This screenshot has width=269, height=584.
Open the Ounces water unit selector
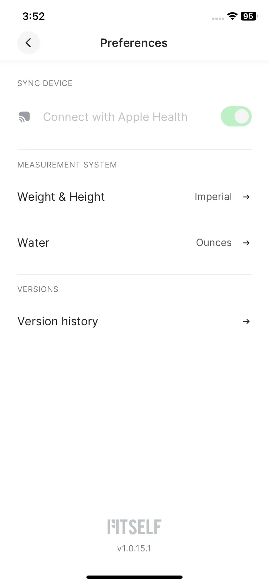214,243
